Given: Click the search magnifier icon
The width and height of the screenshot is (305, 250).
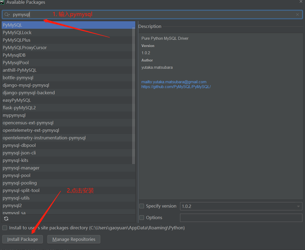Looking at the screenshot, I should tap(7, 15).
